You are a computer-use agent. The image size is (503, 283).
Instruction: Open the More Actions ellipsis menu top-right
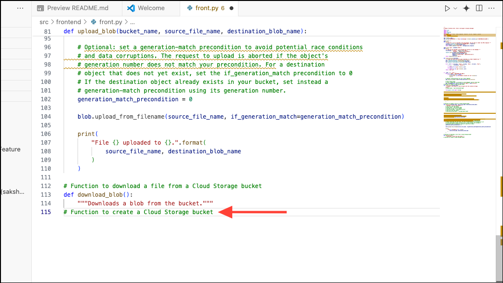(490, 8)
